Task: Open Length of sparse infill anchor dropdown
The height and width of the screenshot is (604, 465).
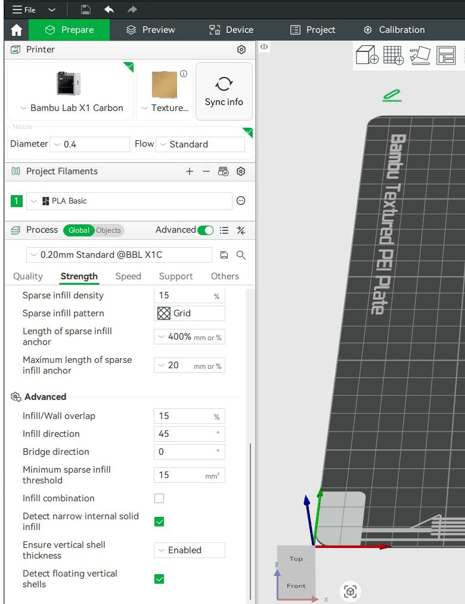Action: pos(189,337)
